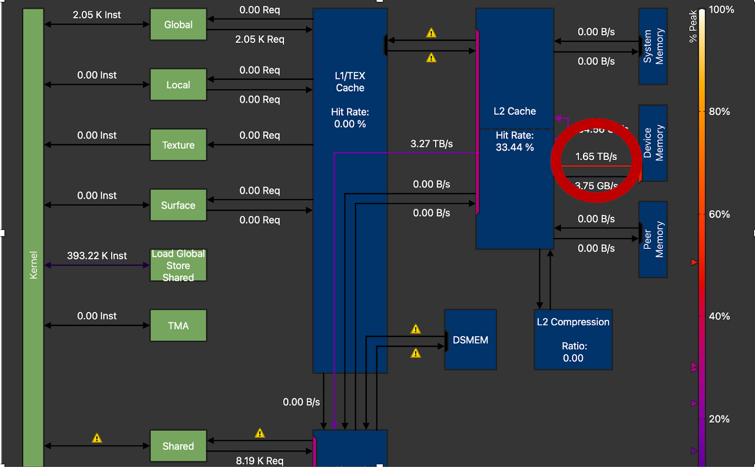755x467 pixels.
Task: Select the warning triangle next to the Kernel bar
Action: [97, 438]
